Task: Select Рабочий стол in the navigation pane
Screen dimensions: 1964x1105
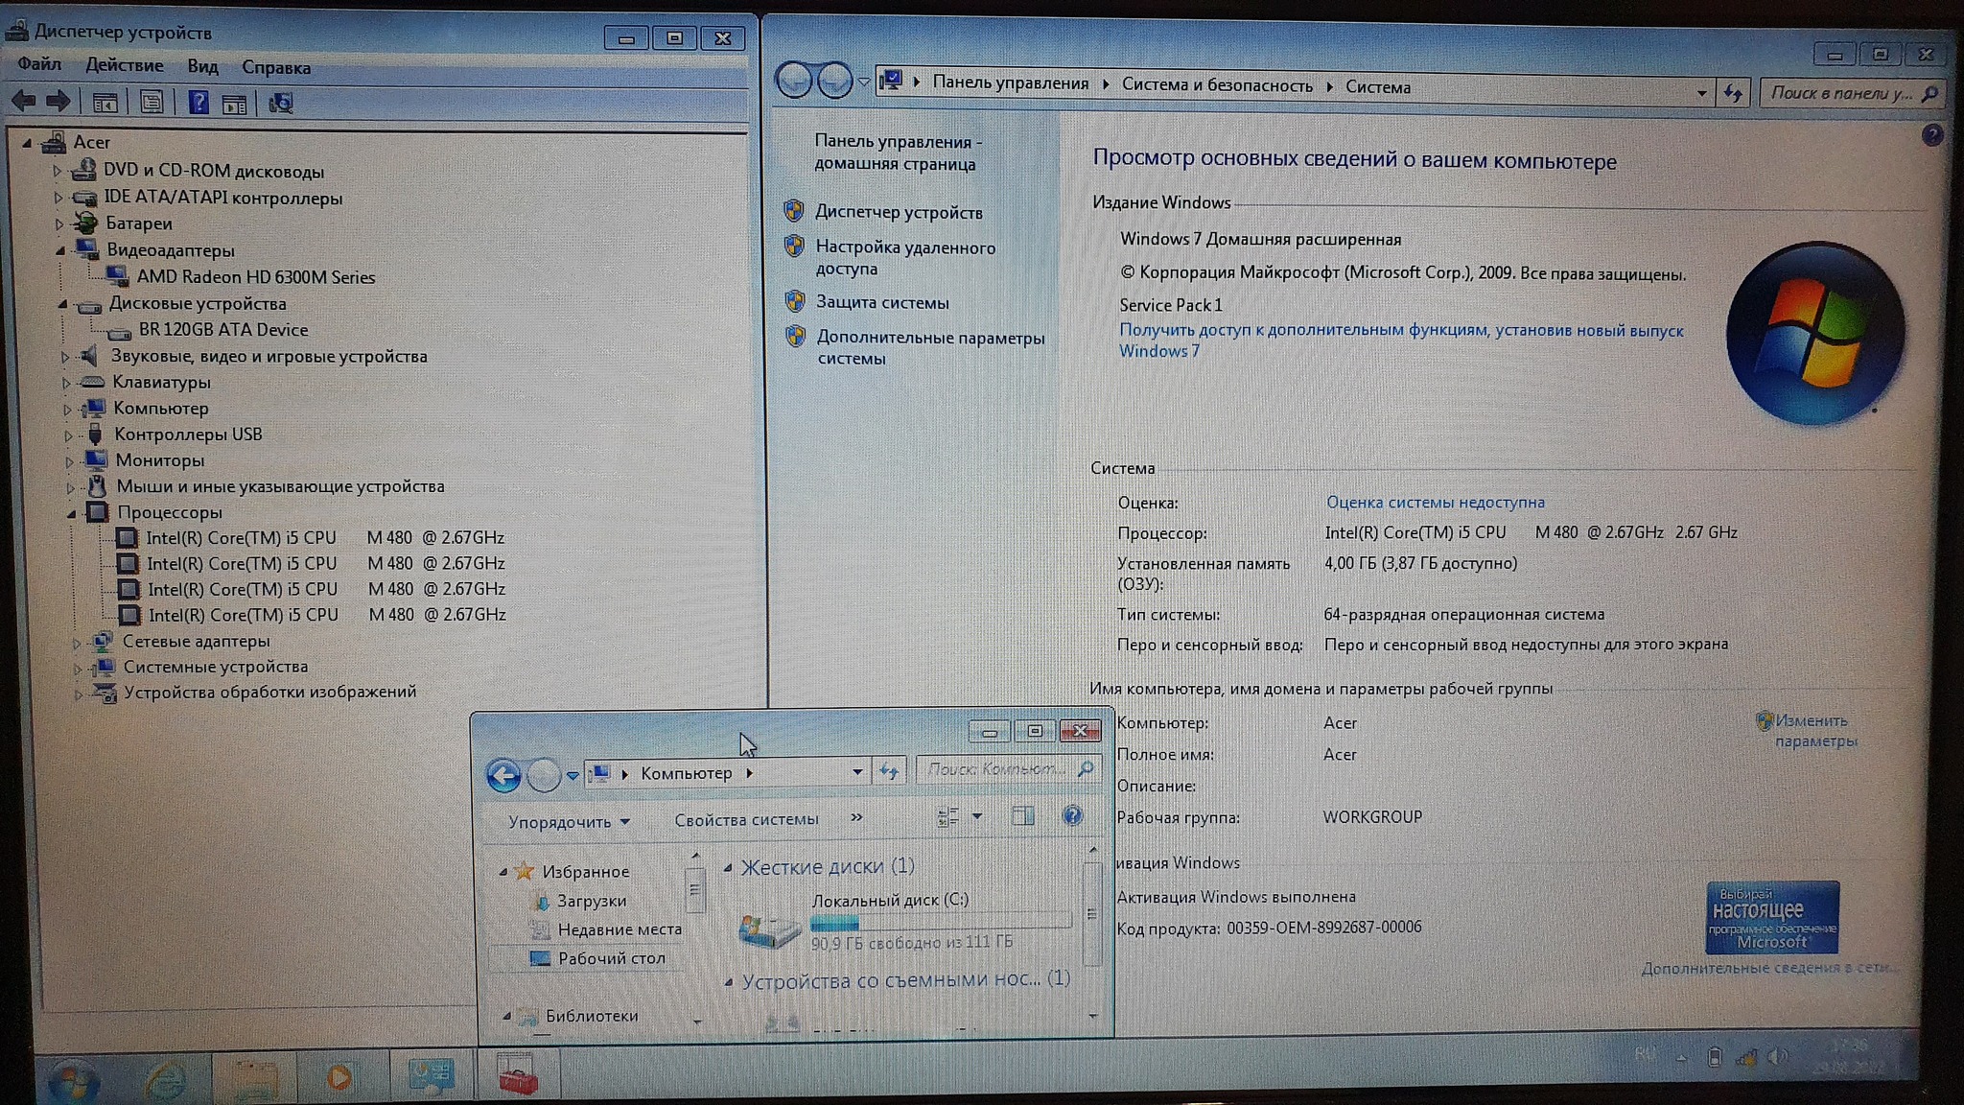Action: pyautogui.click(x=611, y=958)
